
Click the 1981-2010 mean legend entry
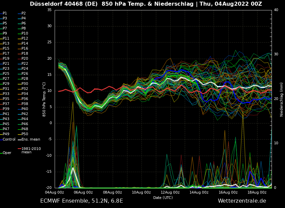[31, 150]
